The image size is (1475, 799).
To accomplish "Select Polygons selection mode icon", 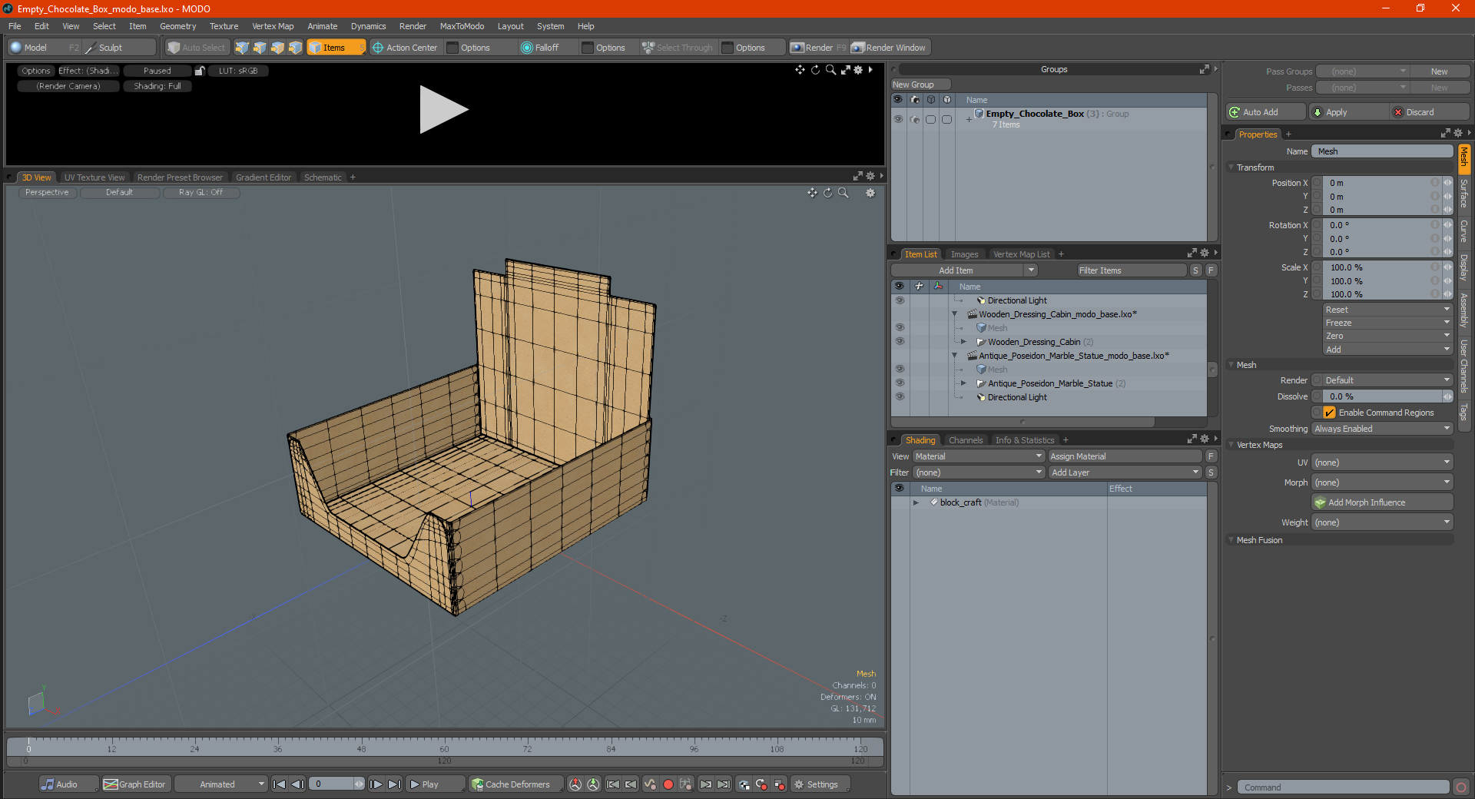I will click(277, 48).
